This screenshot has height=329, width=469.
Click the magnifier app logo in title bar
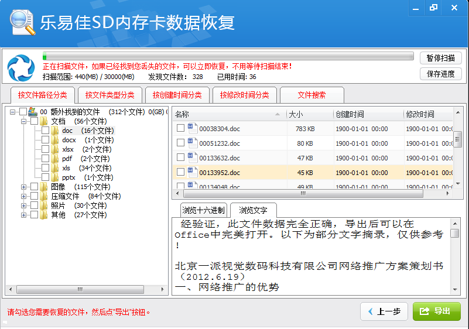pyautogui.click(x=22, y=22)
